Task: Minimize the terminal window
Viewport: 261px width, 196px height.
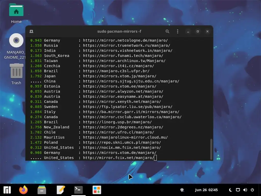Action: coord(188,31)
